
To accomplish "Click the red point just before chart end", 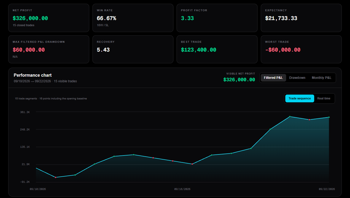I will [x=309, y=120].
